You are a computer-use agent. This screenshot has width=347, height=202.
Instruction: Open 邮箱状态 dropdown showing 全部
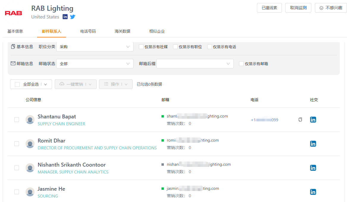95,64
